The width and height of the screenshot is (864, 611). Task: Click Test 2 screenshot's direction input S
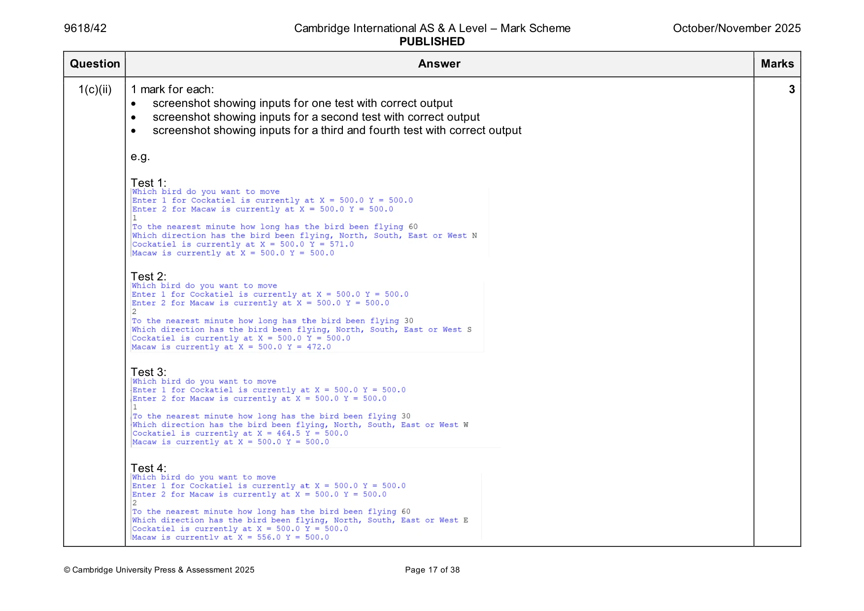click(x=469, y=330)
